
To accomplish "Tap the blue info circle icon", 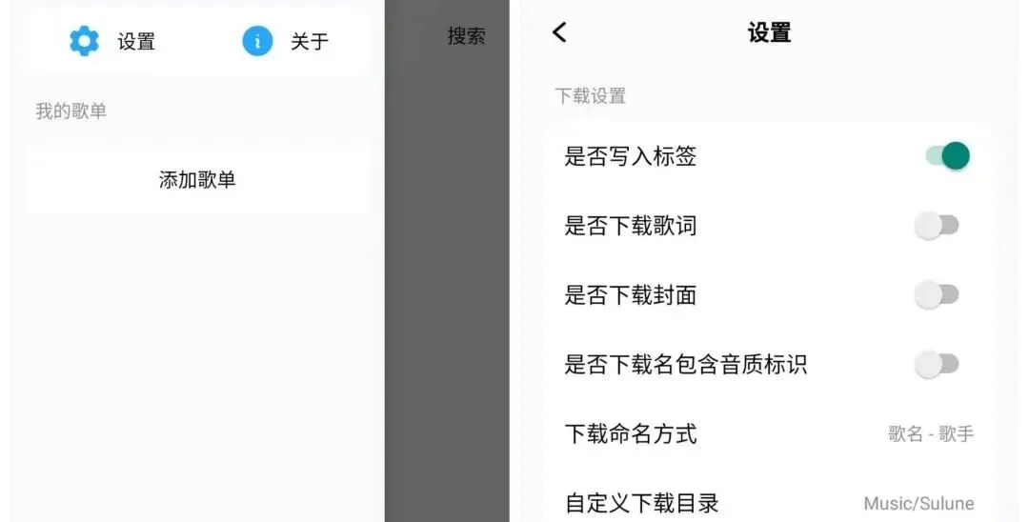I will (x=257, y=41).
